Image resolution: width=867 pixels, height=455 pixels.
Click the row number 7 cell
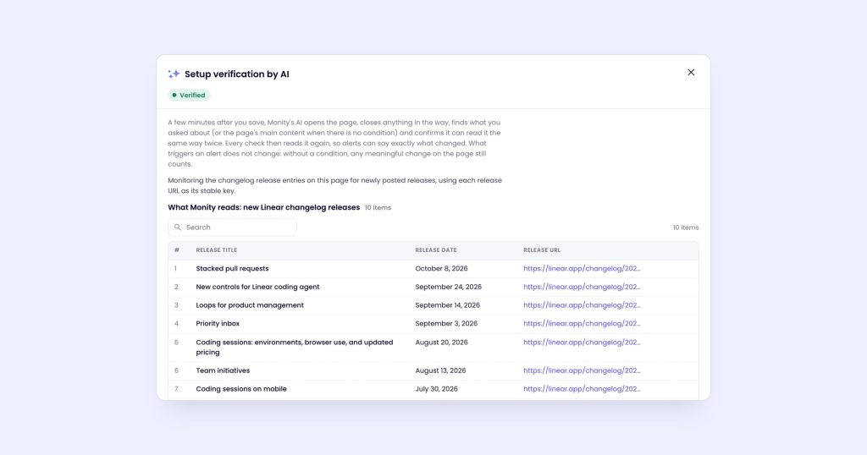point(176,389)
